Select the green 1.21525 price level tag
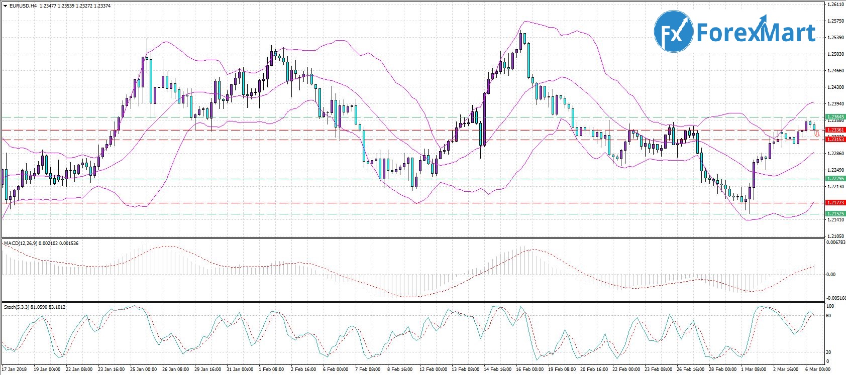846x375 pixels. pos(836,214)
